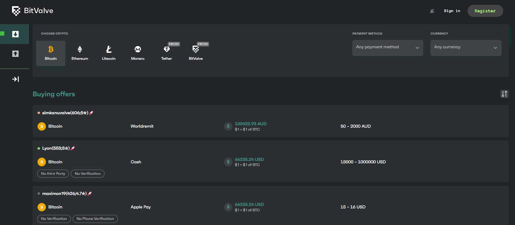Viewport: 515px width, 225px height.
Task: Click the sort offers icon
Action: (504, 94)
